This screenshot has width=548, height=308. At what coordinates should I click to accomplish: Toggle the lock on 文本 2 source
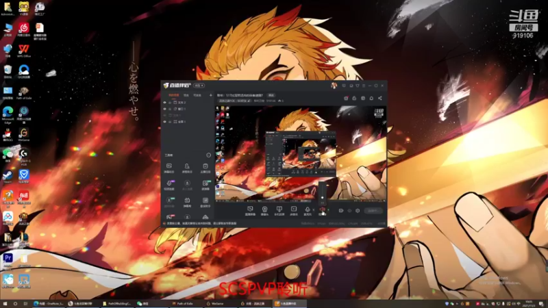point(170,103)
